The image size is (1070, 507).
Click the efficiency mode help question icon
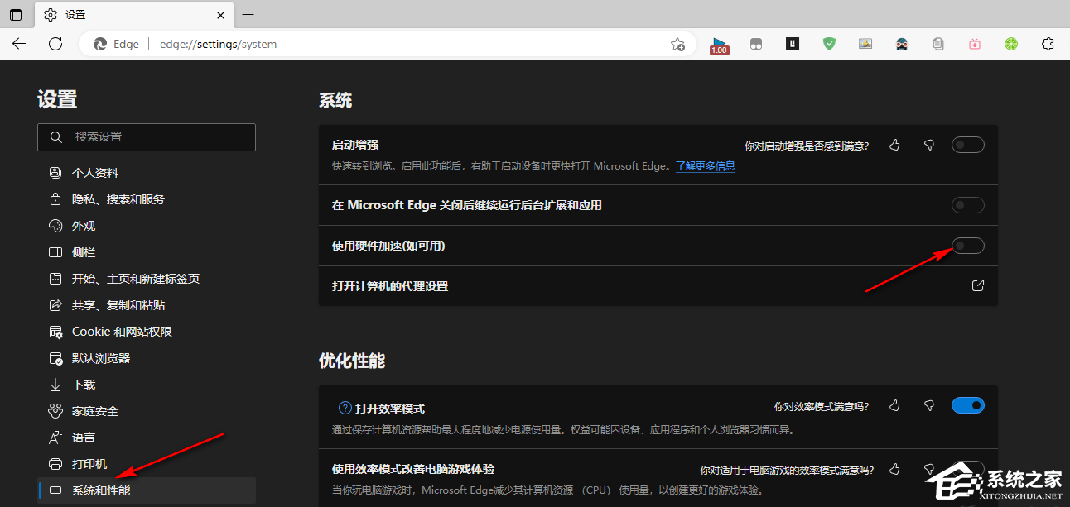point(345,408)
